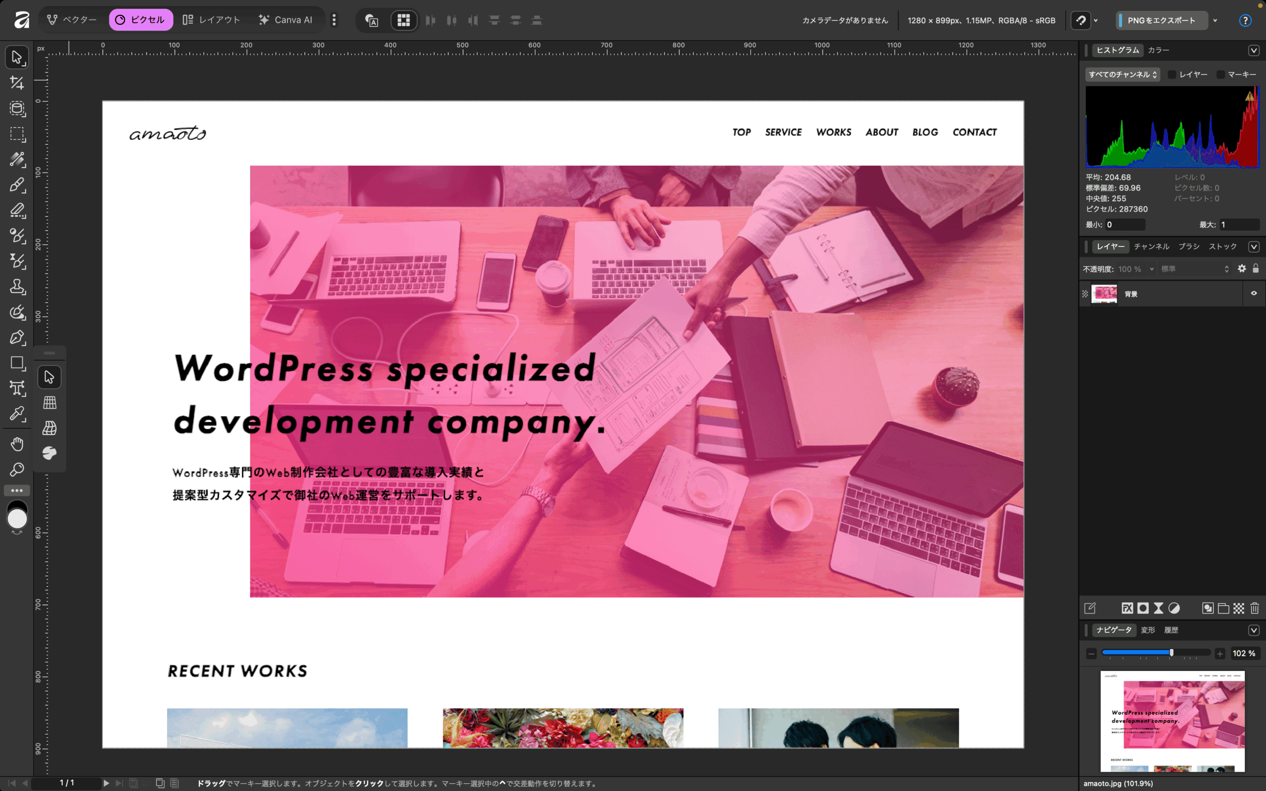Switch to the ベクター studio mode
Viewport: 1266px width, 791px height.
tap(72, 20)
